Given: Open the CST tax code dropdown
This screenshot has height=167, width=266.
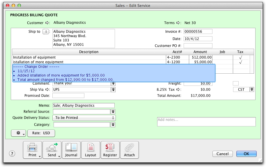Looking at the screenshot, I should (252, 90).
